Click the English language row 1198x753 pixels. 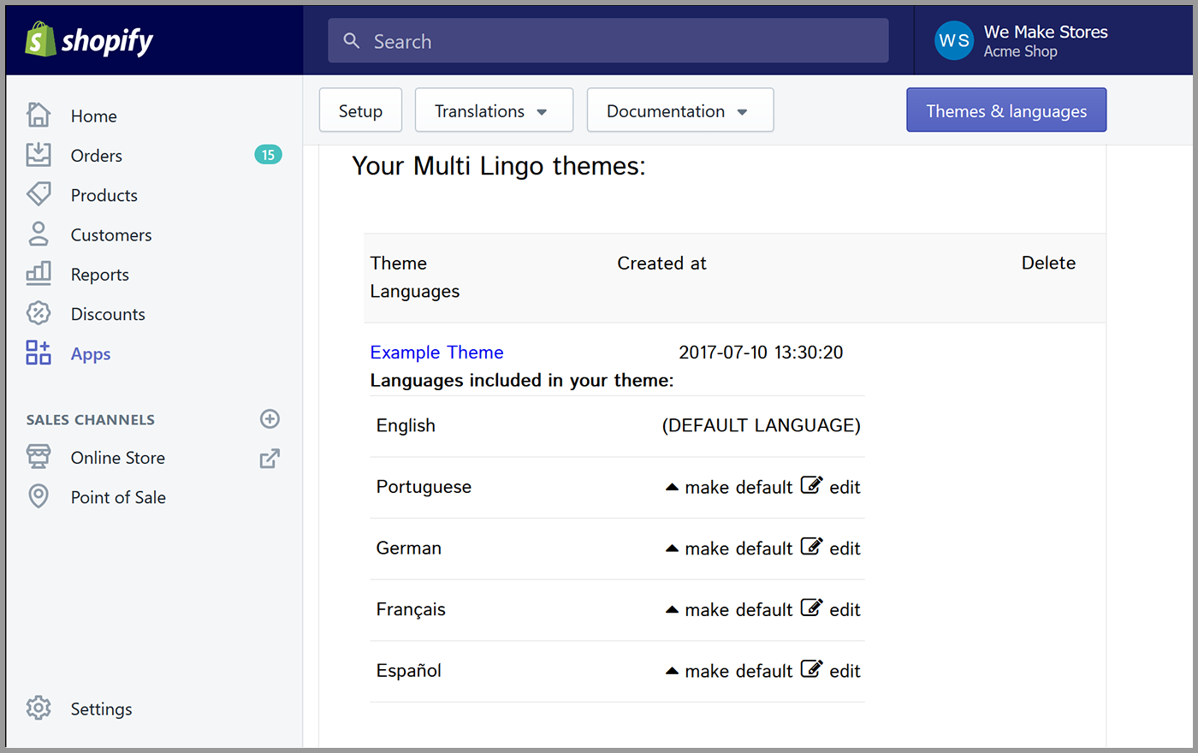[x=617, y=425]
